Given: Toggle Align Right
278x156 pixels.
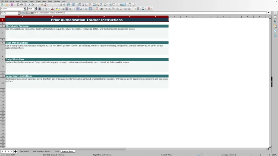Looking at the screenshot, I should [70, 9].
